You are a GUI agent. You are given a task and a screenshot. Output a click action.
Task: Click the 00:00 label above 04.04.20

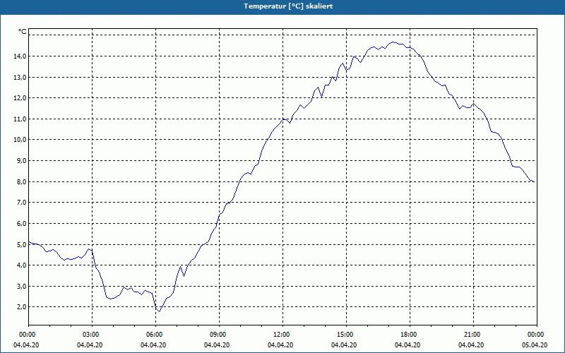click(27, 335)
